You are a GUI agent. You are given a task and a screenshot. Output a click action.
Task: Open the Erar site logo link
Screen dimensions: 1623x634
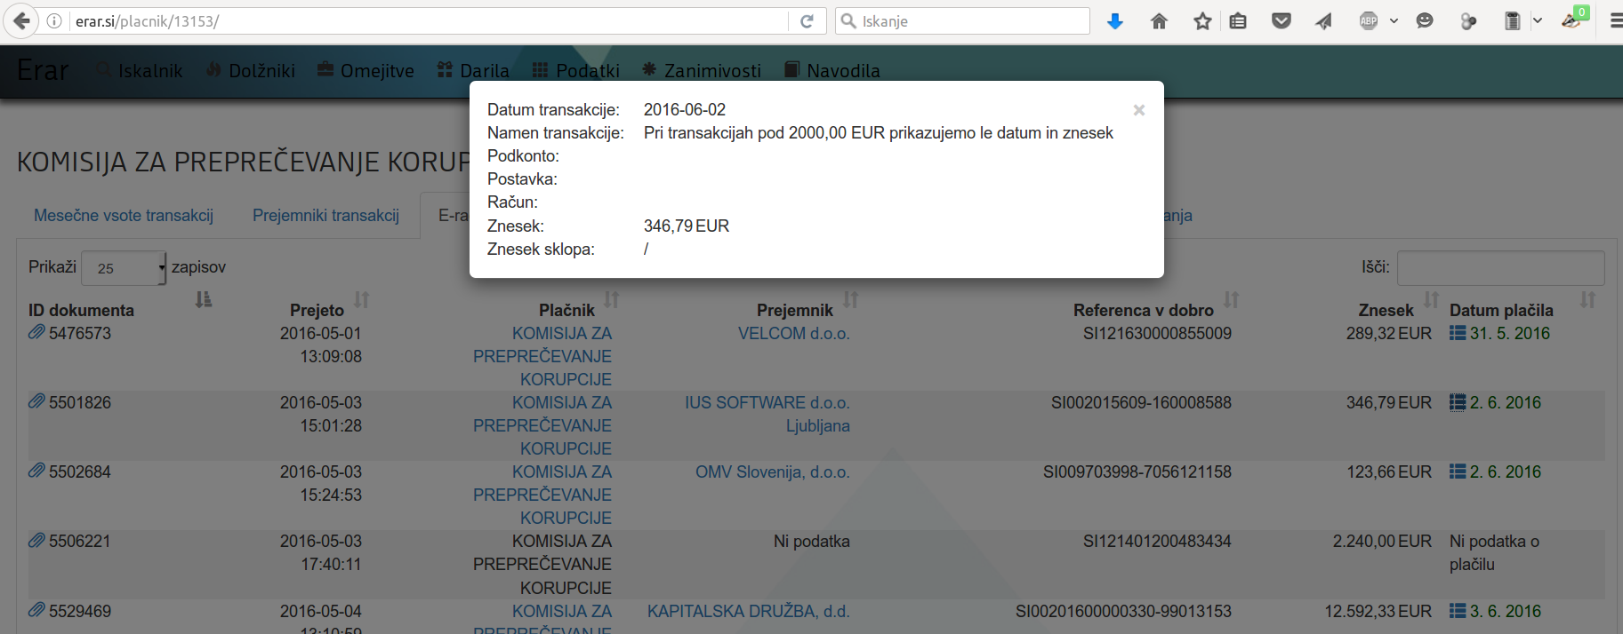point(43,70)
